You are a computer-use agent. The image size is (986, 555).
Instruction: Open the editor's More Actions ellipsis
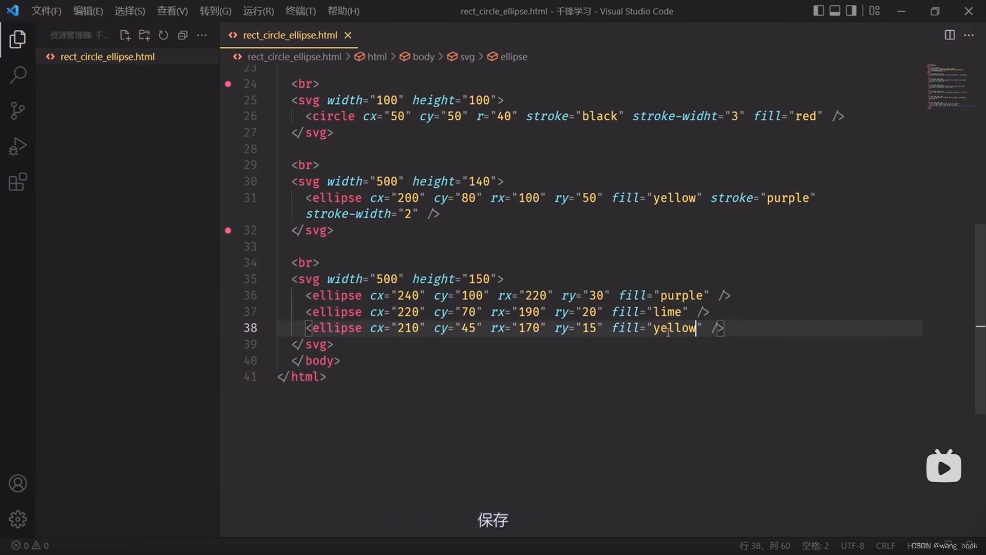point(969,35)
